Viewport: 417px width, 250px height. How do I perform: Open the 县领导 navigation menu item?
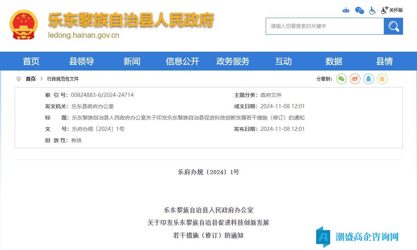[82, 61]
